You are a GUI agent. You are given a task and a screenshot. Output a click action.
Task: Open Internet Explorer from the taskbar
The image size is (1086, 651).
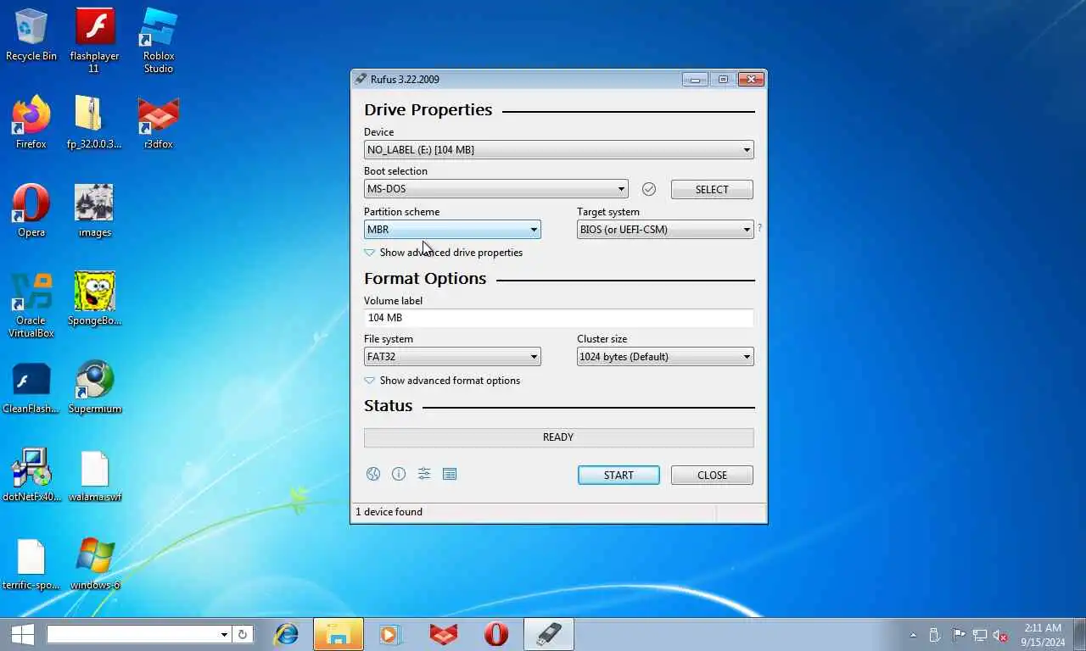coord(287,634)
